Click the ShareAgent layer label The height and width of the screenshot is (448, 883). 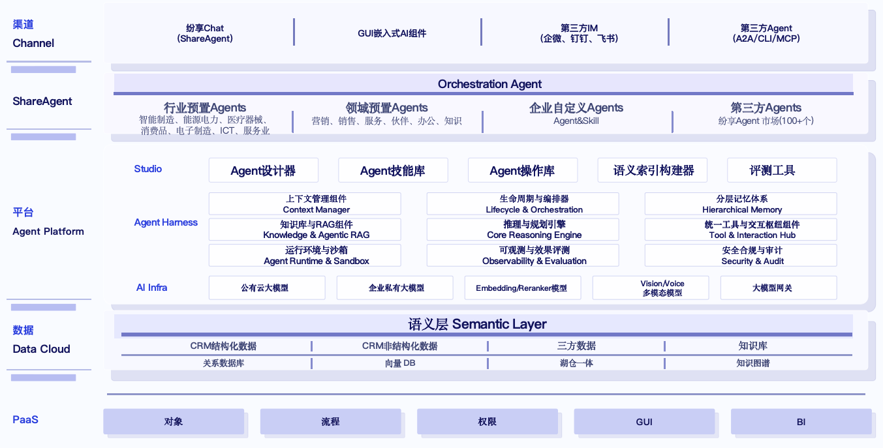(x=42, y=101)
